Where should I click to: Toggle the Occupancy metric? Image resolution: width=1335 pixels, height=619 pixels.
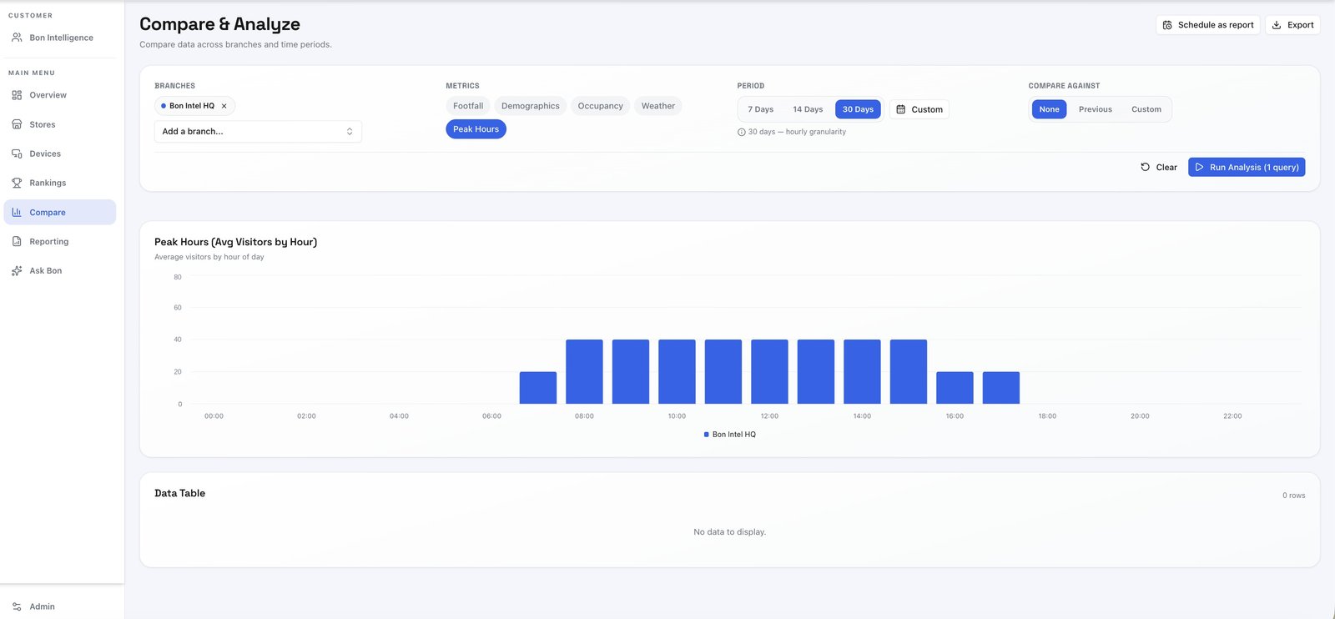click(x=601, y=106)
